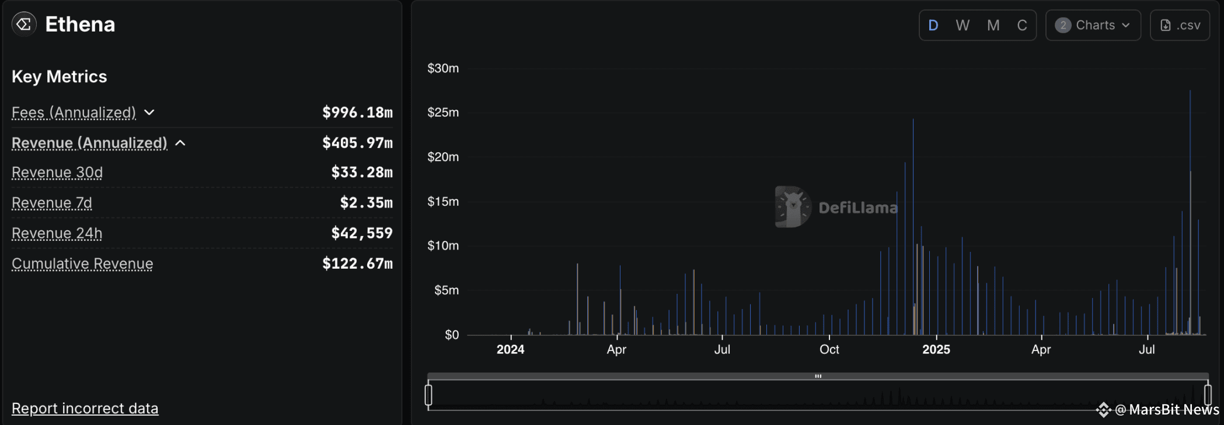This screenshot has height=425, width=1224.
Task: Expand the Fees (Annualized) chevron
Action: (x=149, y=113)
